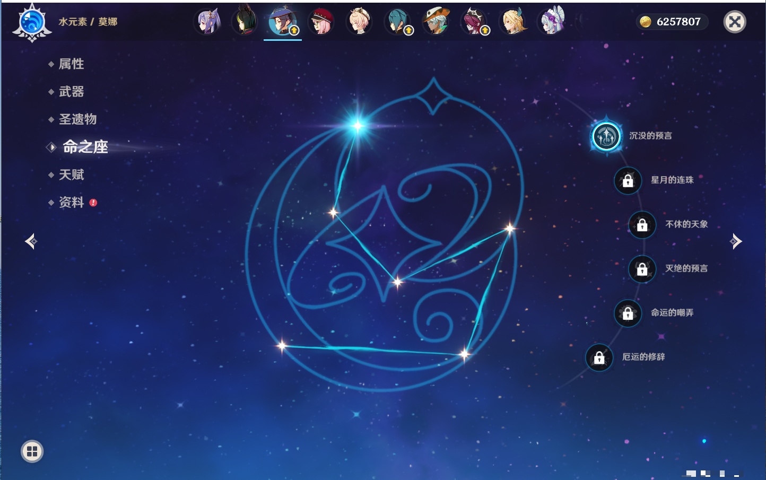The width and height of the screenshot is (766, 480).
Task: Open the 资料 profile menu
Action: click(72, 202)
